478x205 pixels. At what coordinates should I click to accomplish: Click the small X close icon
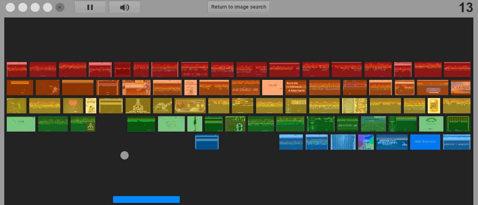(60, 7)
